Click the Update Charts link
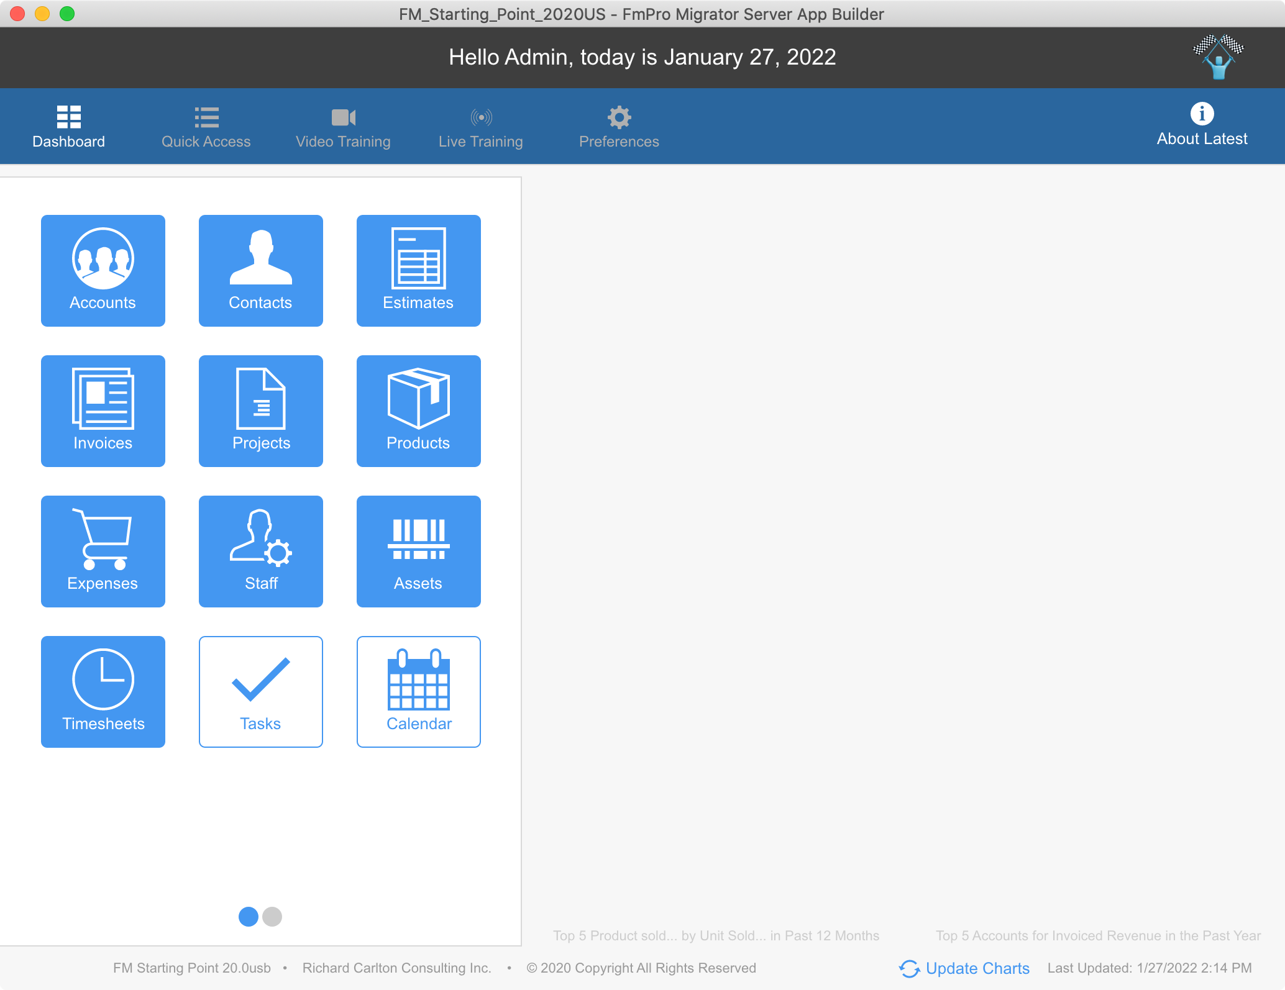1285x990 pixels. (965, 968)
